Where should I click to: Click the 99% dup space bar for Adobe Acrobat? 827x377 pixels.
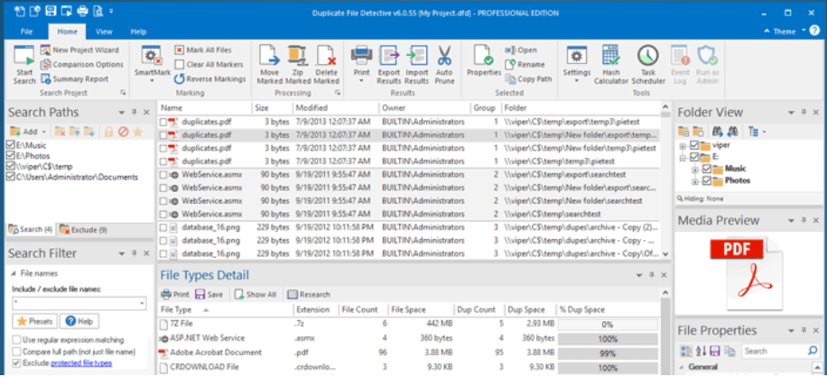tap(608, 354)
